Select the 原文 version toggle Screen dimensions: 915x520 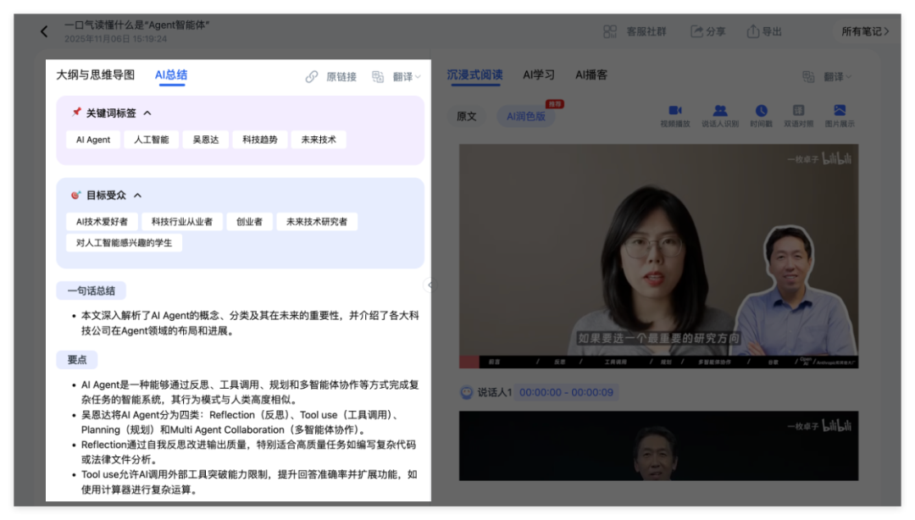click(x=467, y=116)
